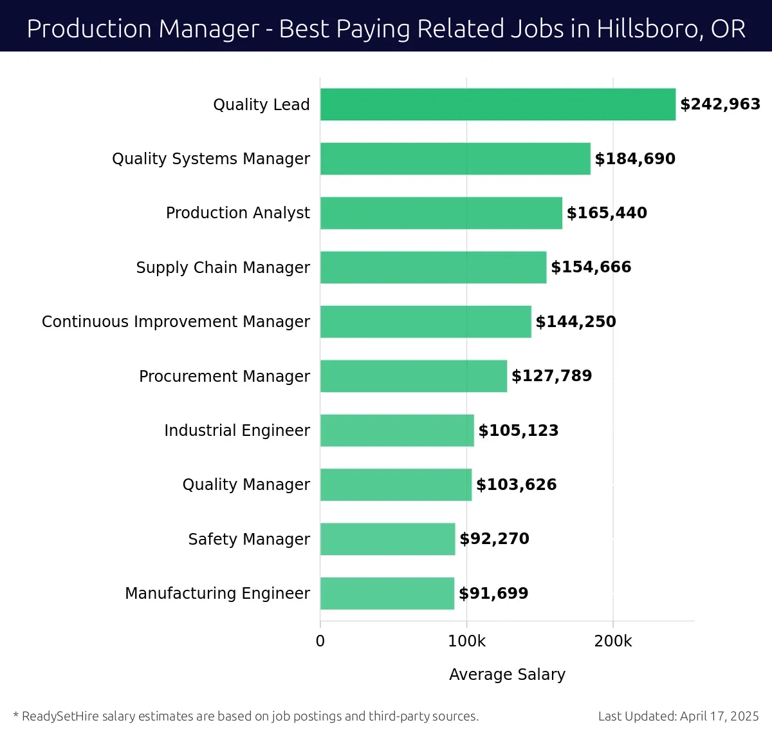Viewport: 772px width, 734px height.
Task: Click the 'Supply Chain Manager' label
Action: 223,268
